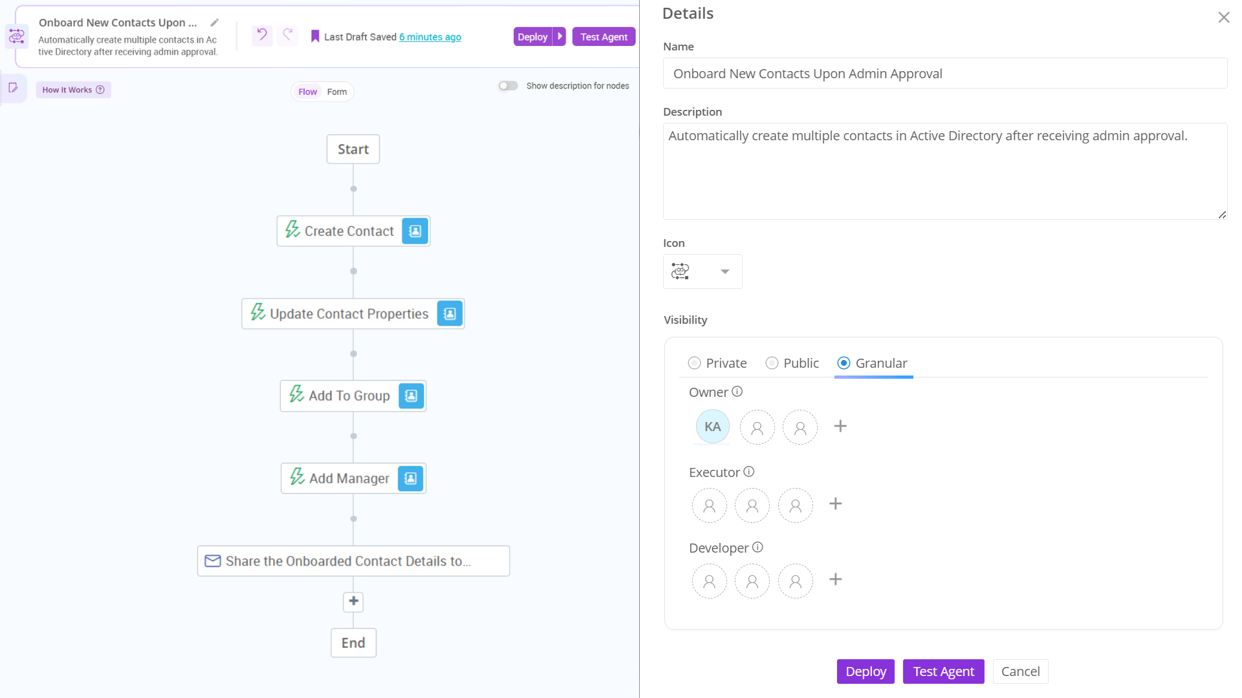Screen dimensions: 1242x698
Task: Select the End node
Action: point(353,643)
